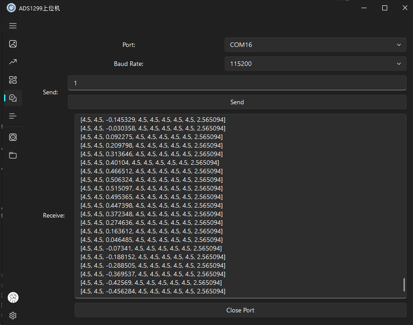
Task: Click the row containing 0.466512
Action: tap(151, 171)
